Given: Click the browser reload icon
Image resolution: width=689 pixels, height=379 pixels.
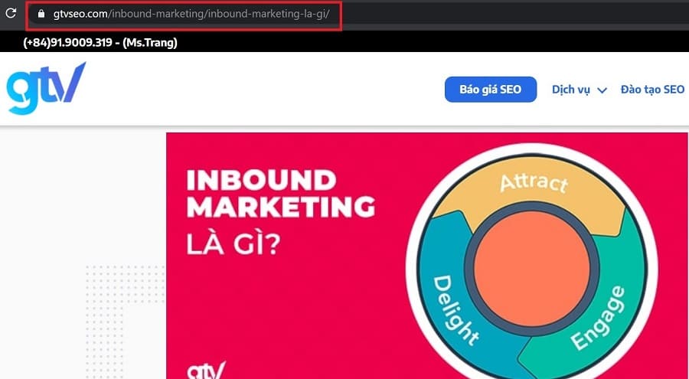Looking at the screenshot, I should [11, 13].
